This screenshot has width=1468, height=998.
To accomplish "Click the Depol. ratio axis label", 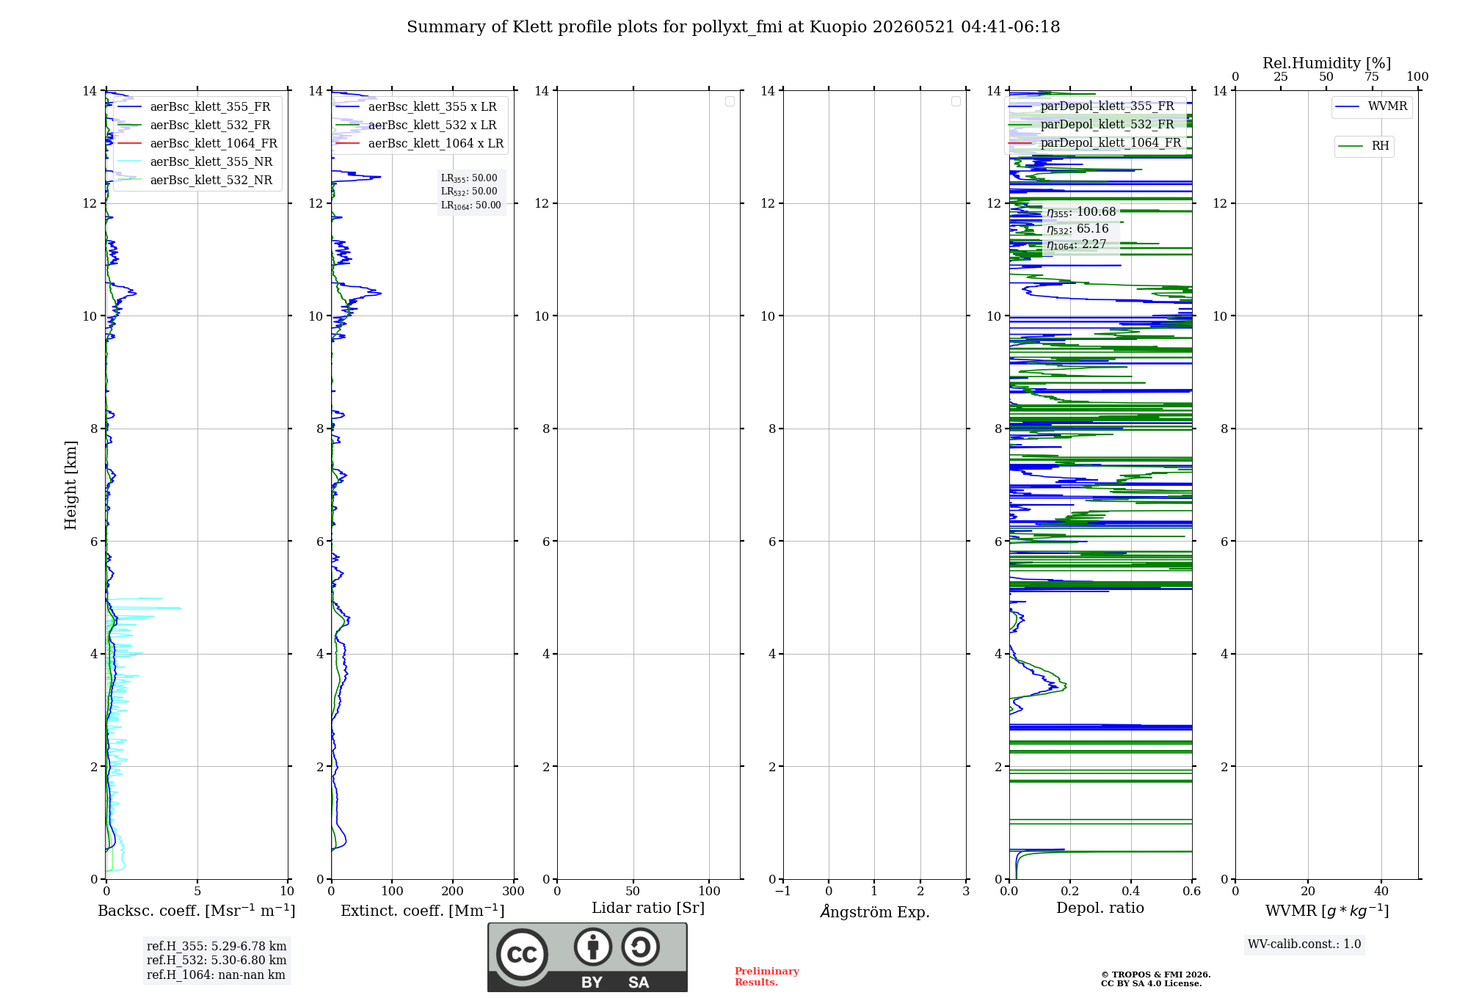I will [x=1100, y=908].
